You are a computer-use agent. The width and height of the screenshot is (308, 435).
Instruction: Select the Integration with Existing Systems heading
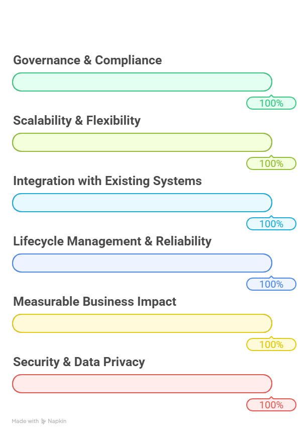click(x=108, y=181)
